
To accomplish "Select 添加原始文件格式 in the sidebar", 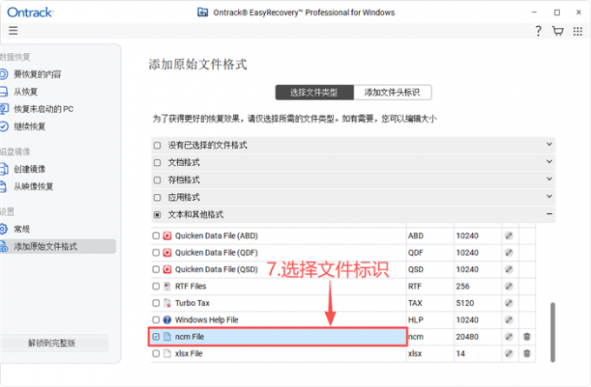I will click(x=57, y=246).
